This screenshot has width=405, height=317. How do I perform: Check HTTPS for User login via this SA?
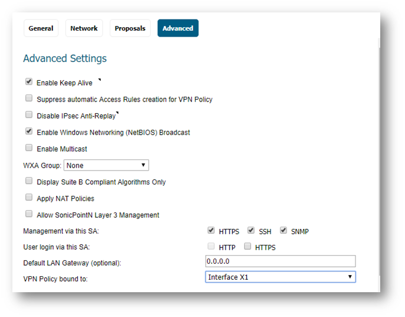248,246
